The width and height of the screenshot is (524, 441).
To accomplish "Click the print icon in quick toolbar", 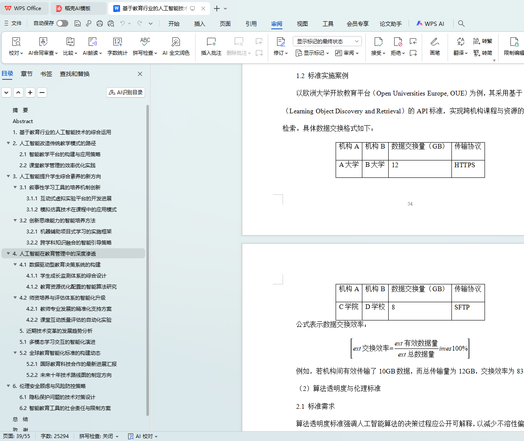I will (x=100, y=23).
